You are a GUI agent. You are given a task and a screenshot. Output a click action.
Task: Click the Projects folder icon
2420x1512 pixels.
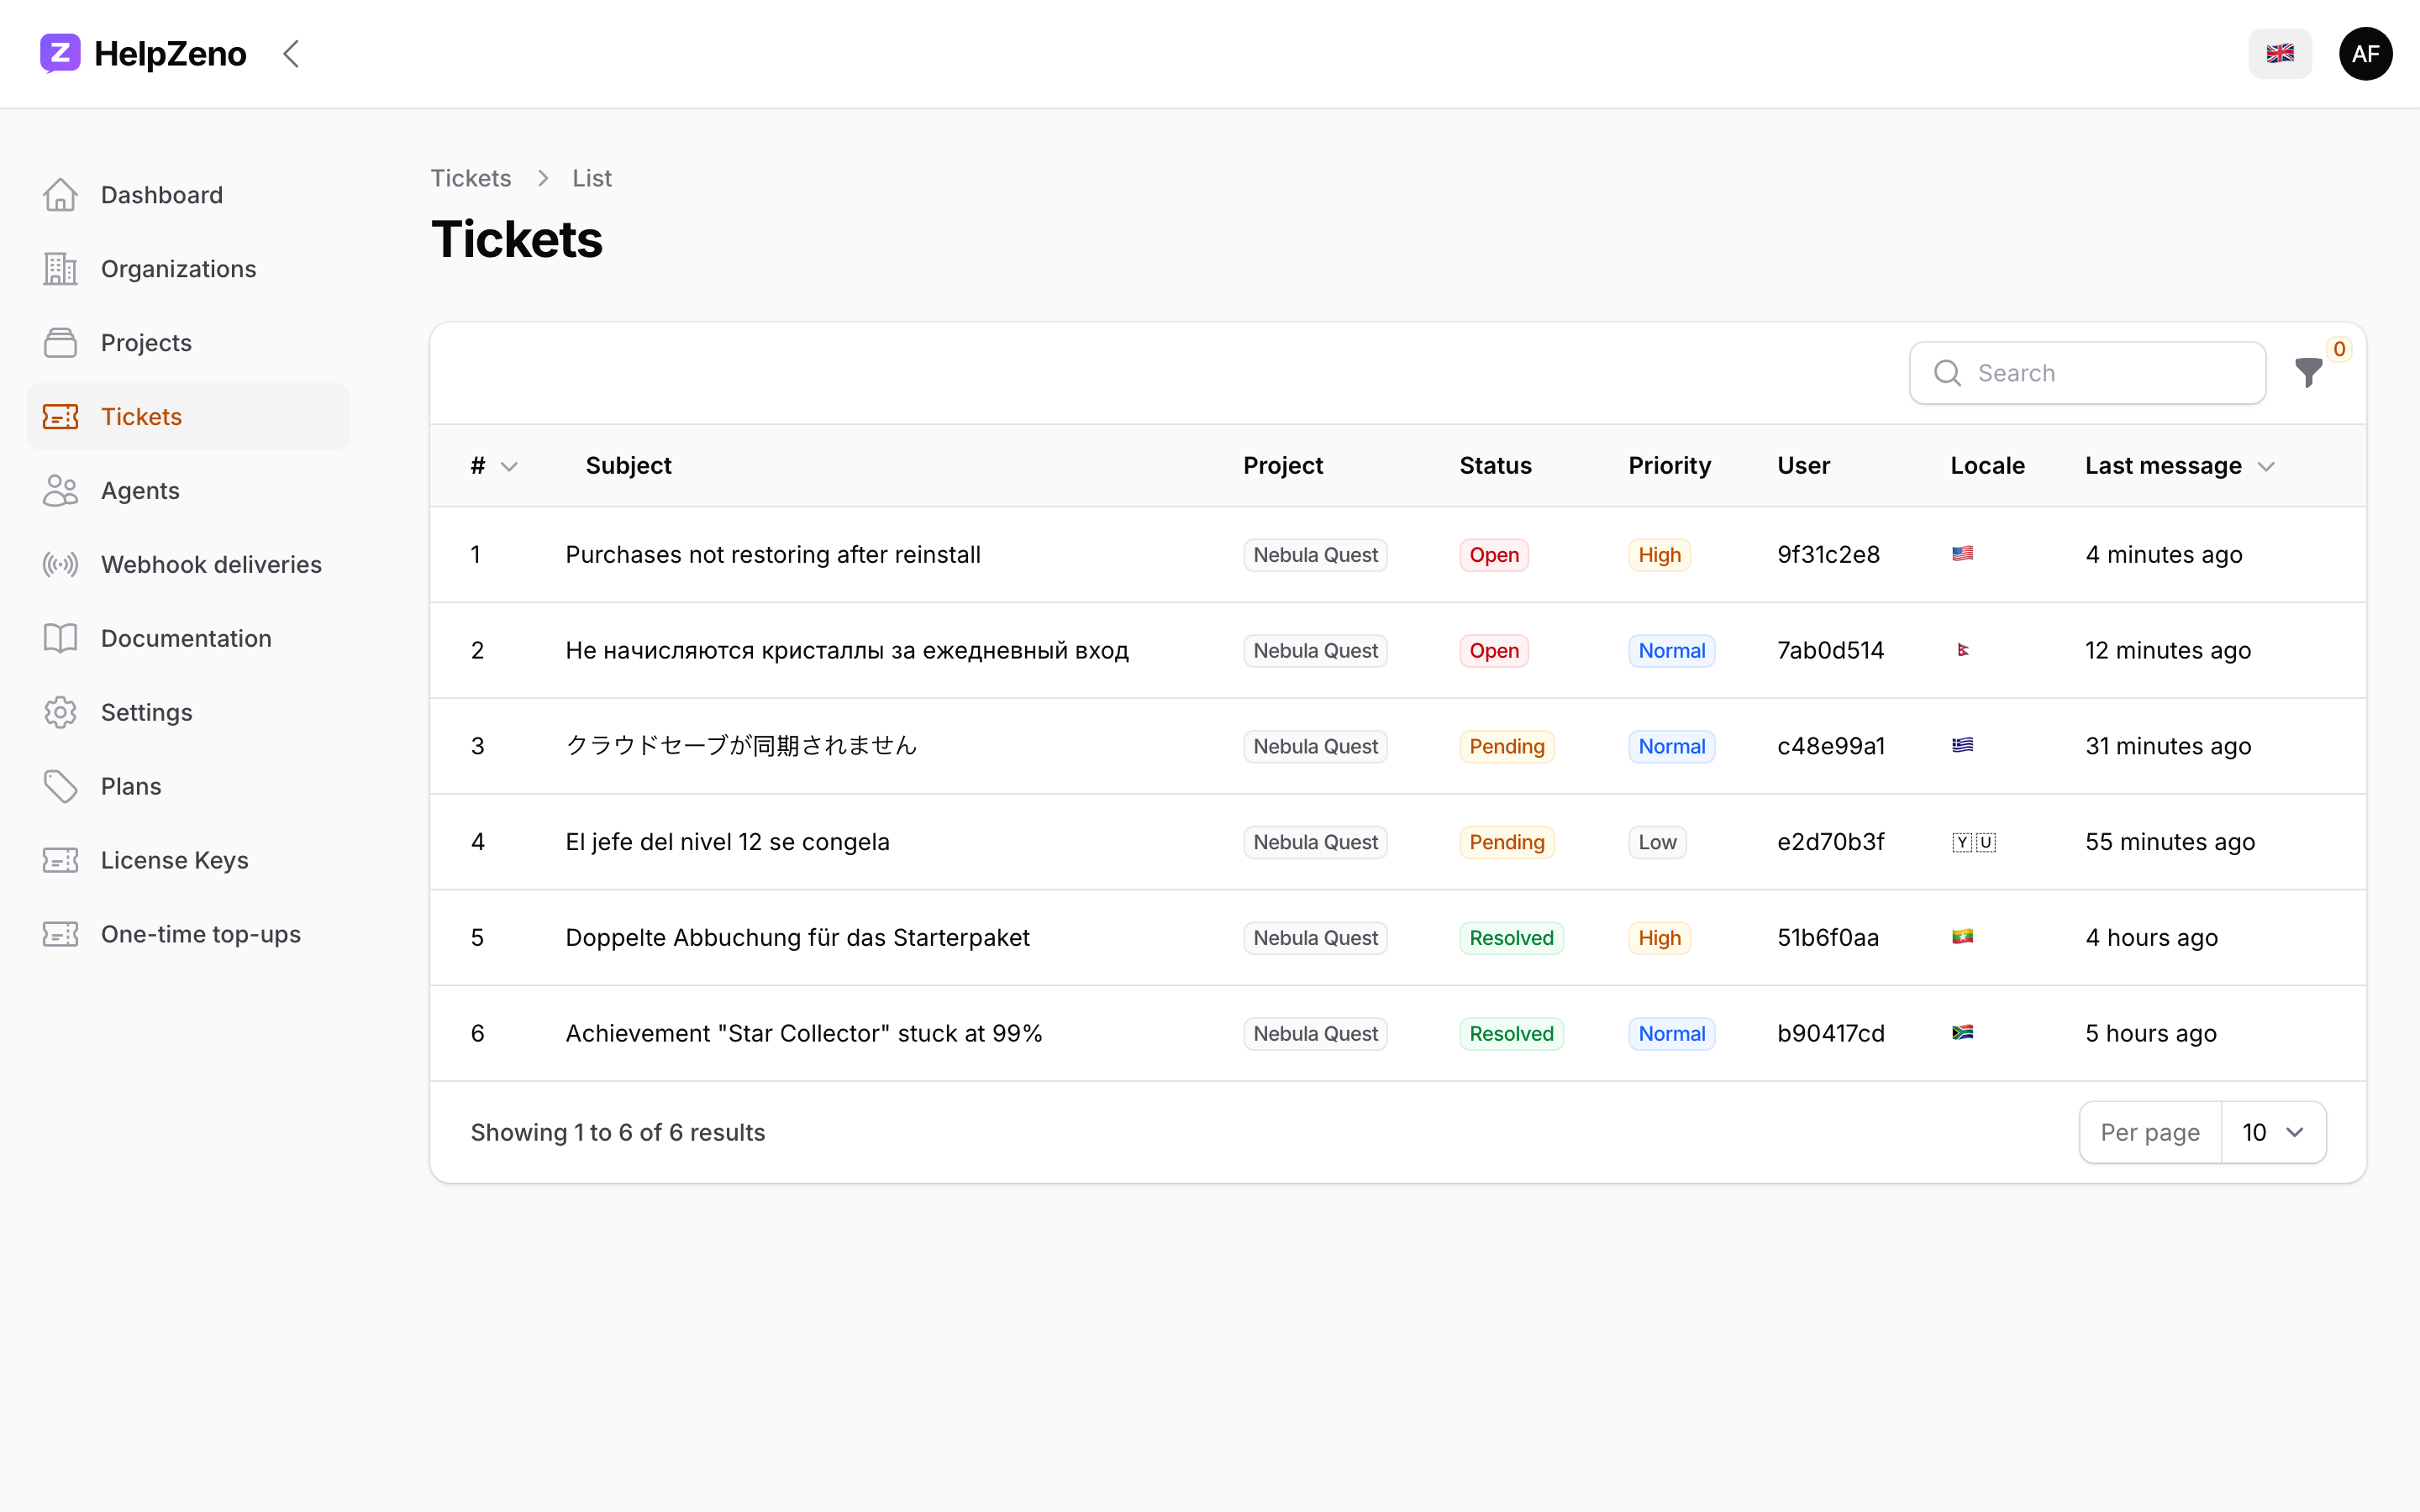coord(60,343)
